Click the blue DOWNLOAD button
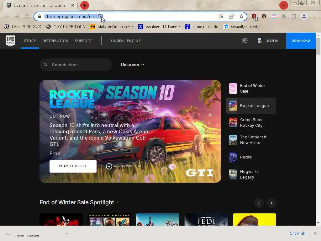This screenshot has width=321, height=241. (301, 40)
